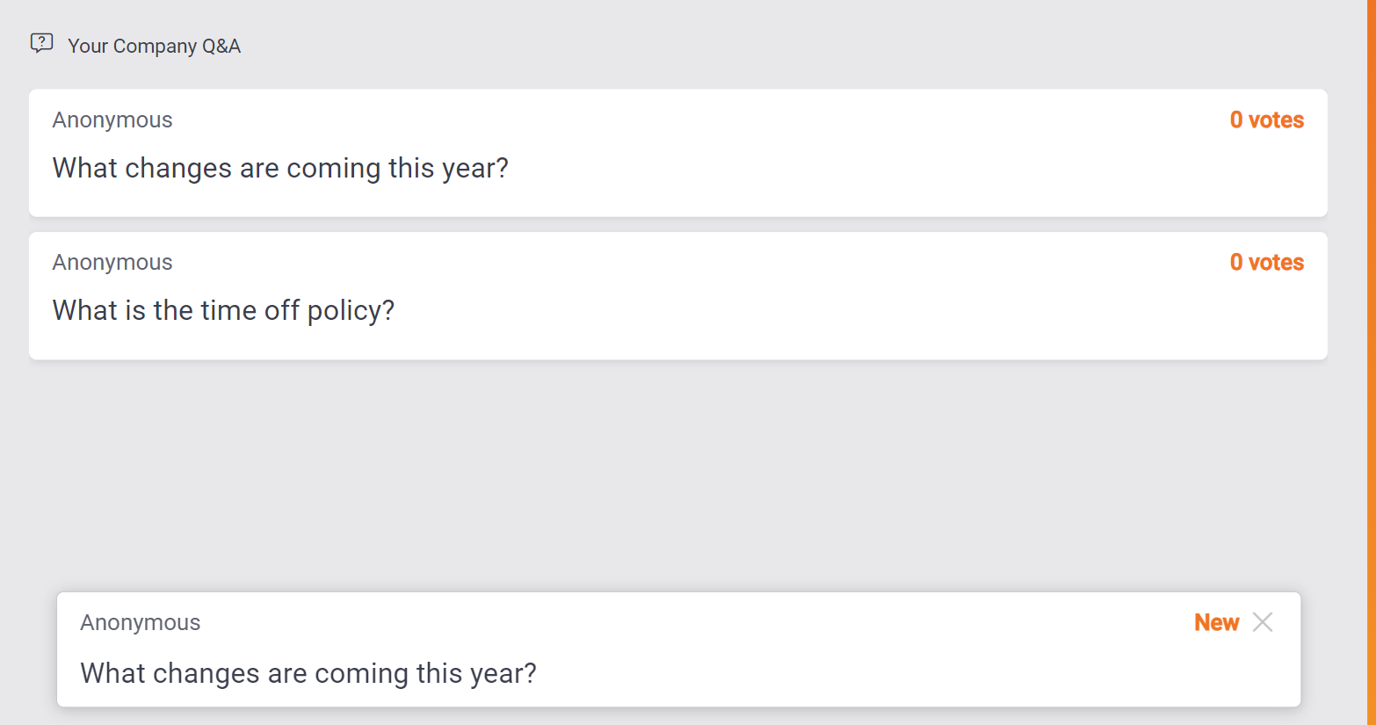1376x725 pixels.
Task: Click the Q&A speech bubble icon
Action: (41, 43)
